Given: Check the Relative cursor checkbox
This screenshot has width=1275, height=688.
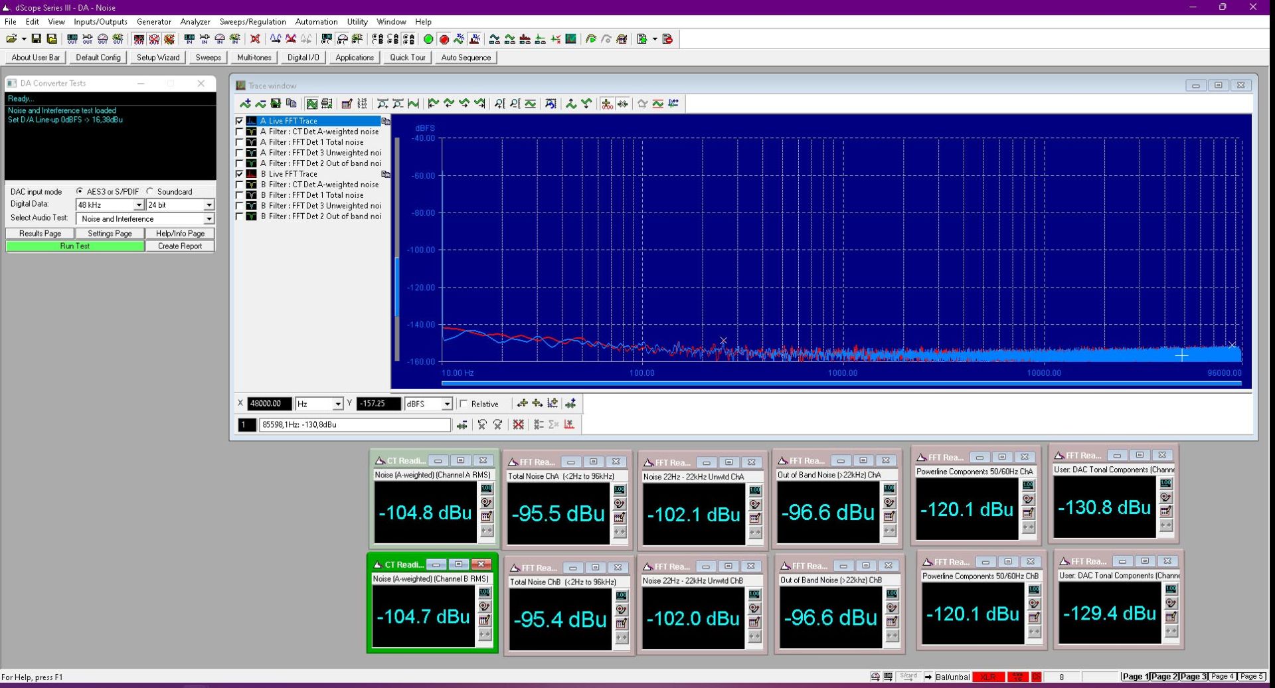Looking at the screenshot, I should pyautogui.click(x=464, y=404).
